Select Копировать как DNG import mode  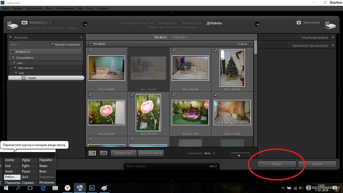pyautogui.click(x=138, y=23)
